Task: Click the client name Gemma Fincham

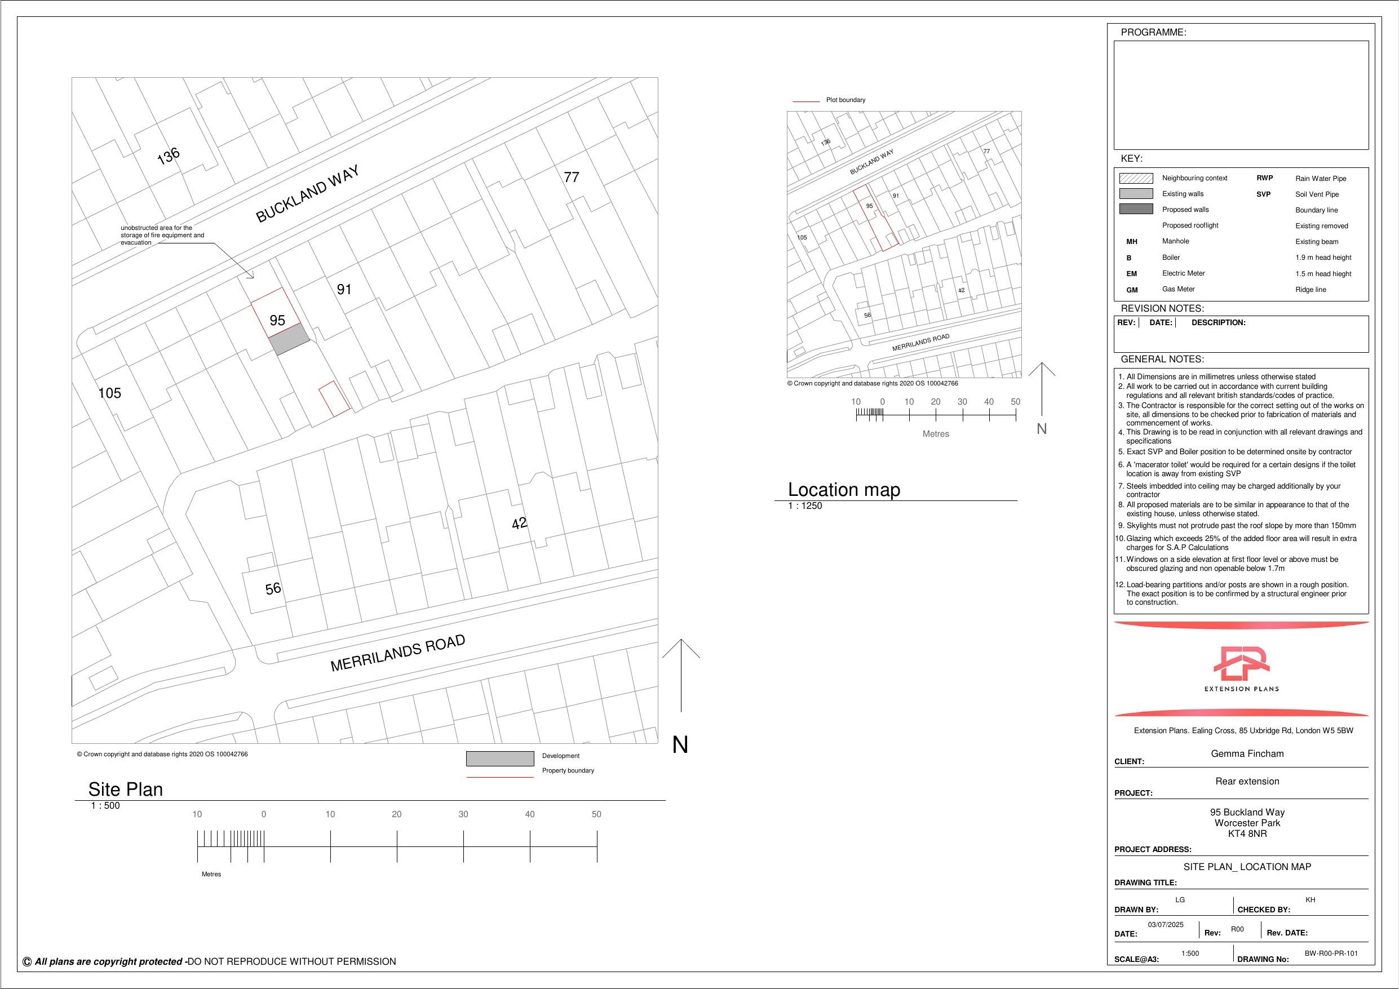Action: [x=1247, y=754]
